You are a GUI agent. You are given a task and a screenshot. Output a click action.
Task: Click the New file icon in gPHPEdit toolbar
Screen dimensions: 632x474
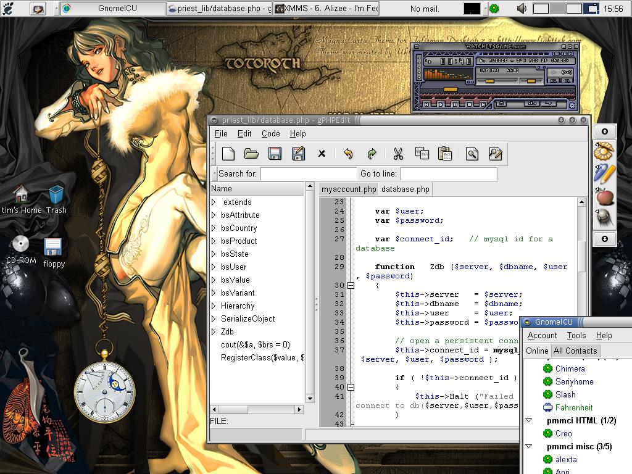pos(228,154)
